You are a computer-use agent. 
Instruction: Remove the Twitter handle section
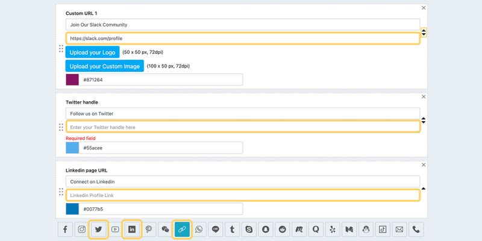tap(424, 96)
